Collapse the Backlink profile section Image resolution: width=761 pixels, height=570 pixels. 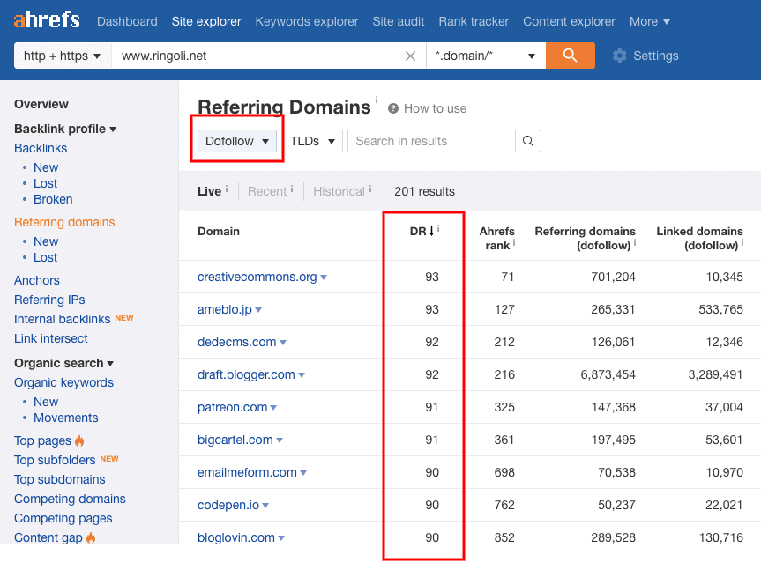click(65, 129)
